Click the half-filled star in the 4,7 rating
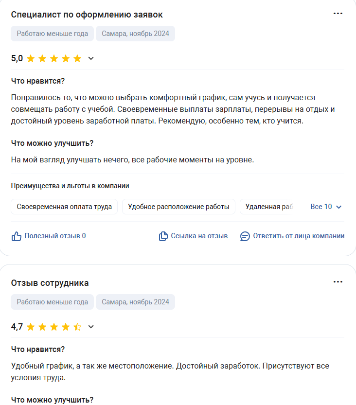The image size is (356, 405). [x=78, y=327]
